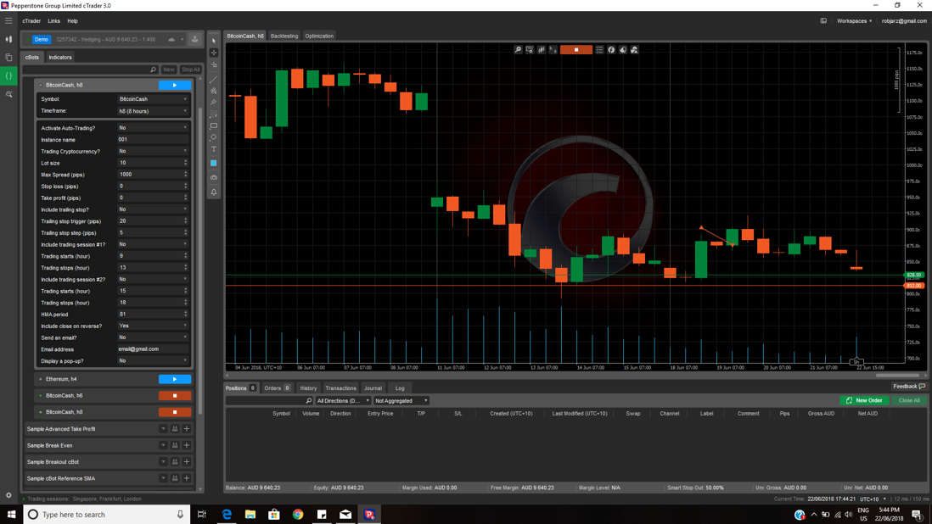The image size is (932, 524).
Task: Add instance to Sample Breakout cBot
Action: tap(187, 462)
